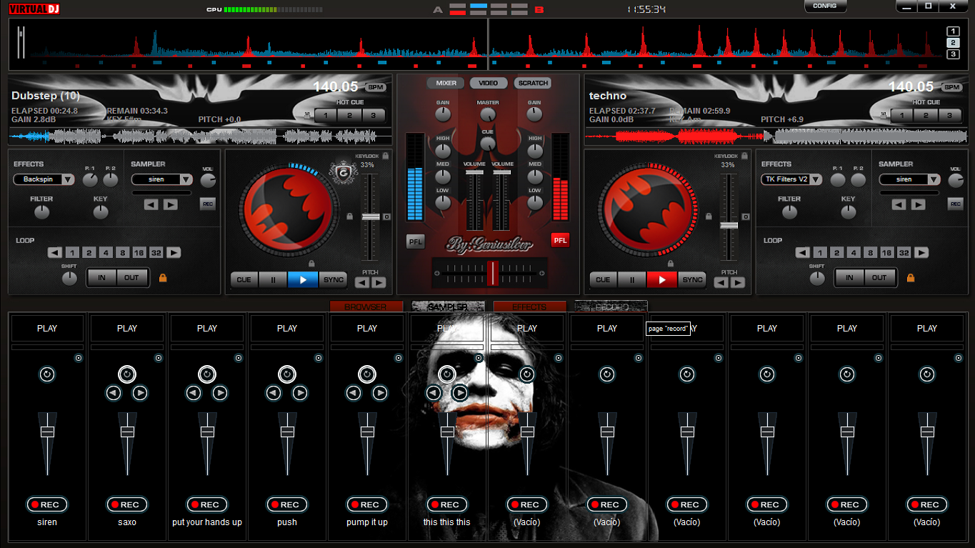Toggle REC in the left deck SAMPLER section

coord(207,204)
